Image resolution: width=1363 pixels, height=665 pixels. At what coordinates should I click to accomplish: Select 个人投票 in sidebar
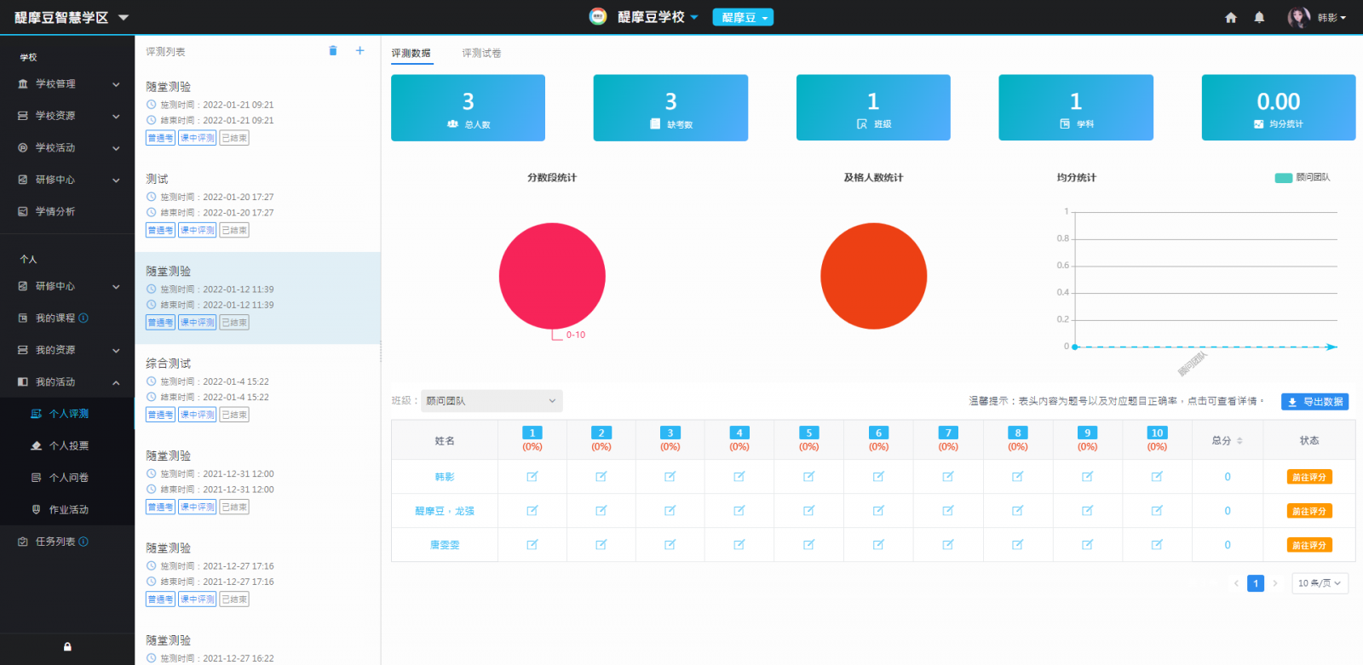tap(68, 446)
